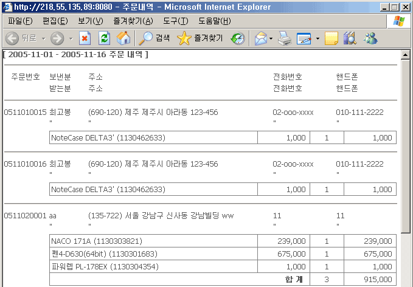This screenshot has width=413, height=287.
Task: Click the Research books icon
Action: click(x=350, y=38)
